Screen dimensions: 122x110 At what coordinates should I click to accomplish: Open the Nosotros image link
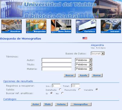[x=11, y=26]
